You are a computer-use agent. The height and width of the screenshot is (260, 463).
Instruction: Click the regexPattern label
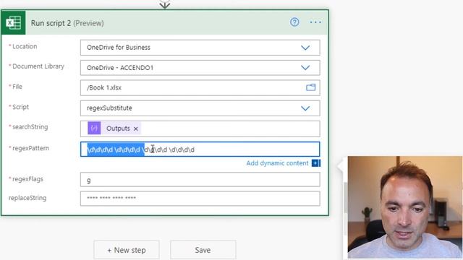coord(30,148)
